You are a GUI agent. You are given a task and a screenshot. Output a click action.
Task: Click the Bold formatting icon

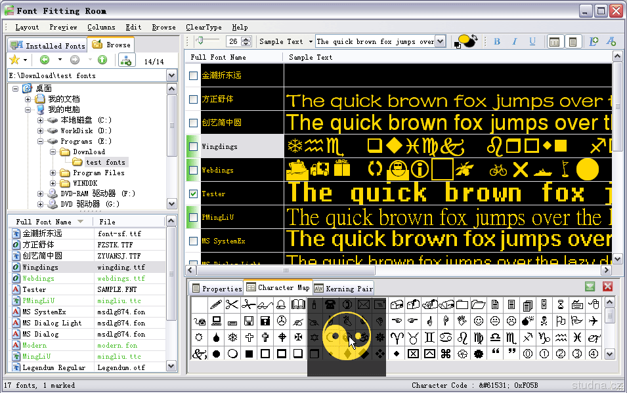[x=497, y=41]
